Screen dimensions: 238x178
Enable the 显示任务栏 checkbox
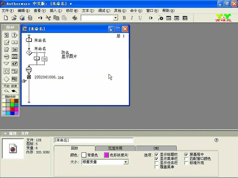(x=156, y=163)
